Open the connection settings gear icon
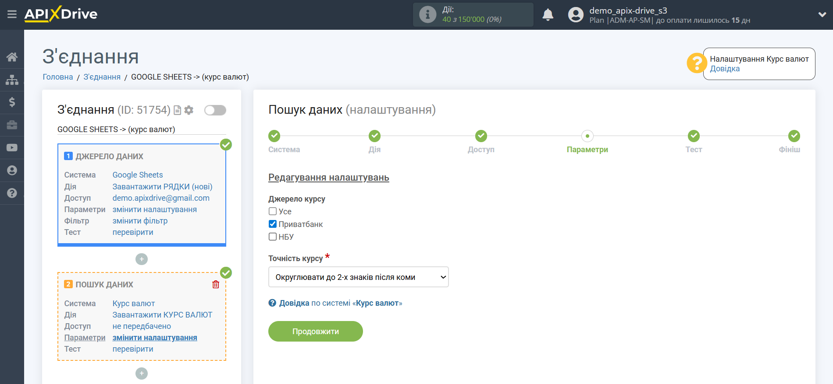Image resolution: width=833 pixels, height=384 pixels. pos(189,110)
